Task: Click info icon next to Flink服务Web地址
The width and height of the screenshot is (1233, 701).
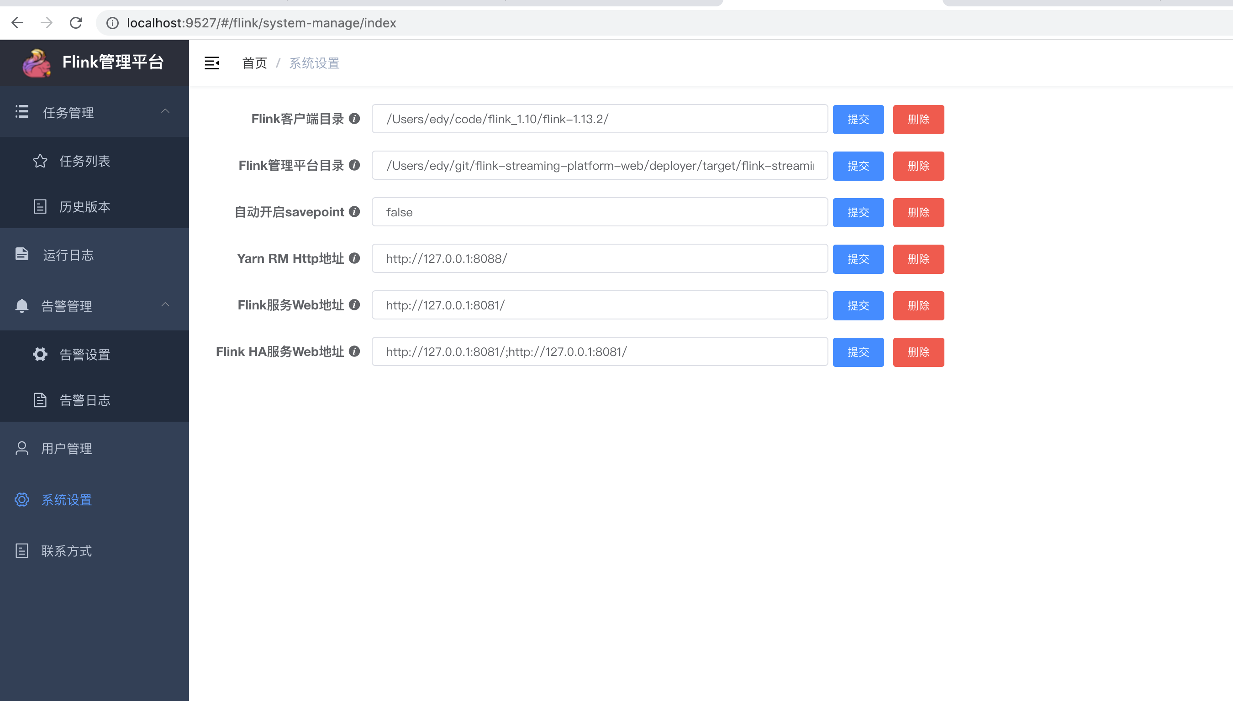Action: tap(354, 305)
